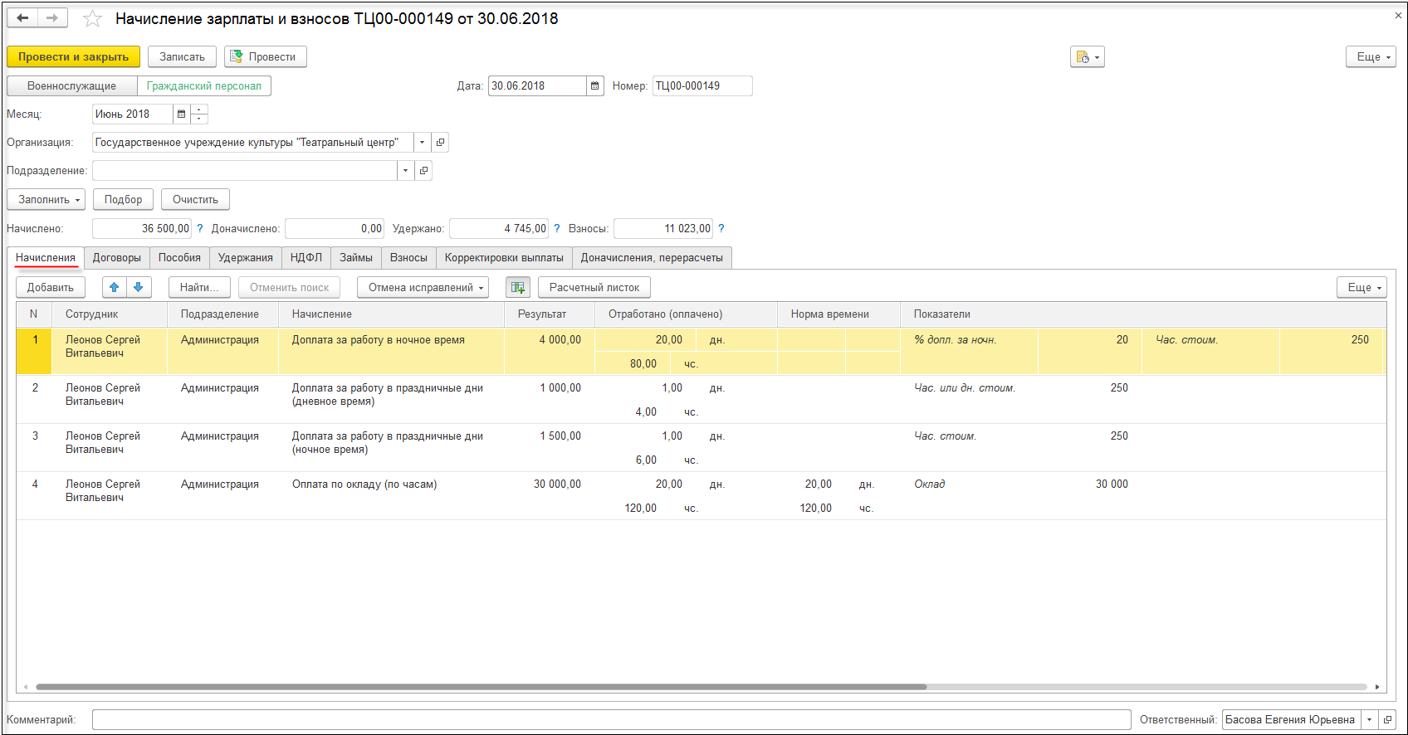Click the table details view icon

pos(518,287)
